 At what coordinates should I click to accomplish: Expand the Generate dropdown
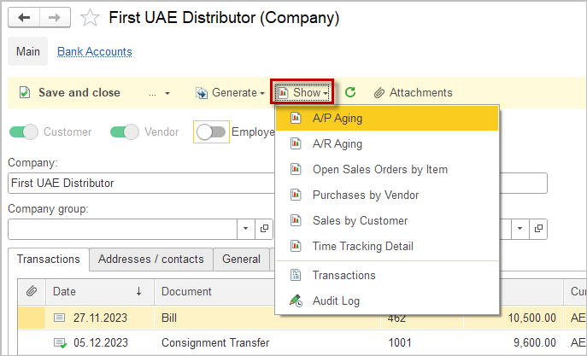(x=229, y=92)
